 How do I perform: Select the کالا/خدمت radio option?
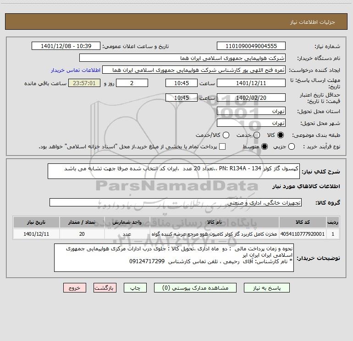[226, 135]
